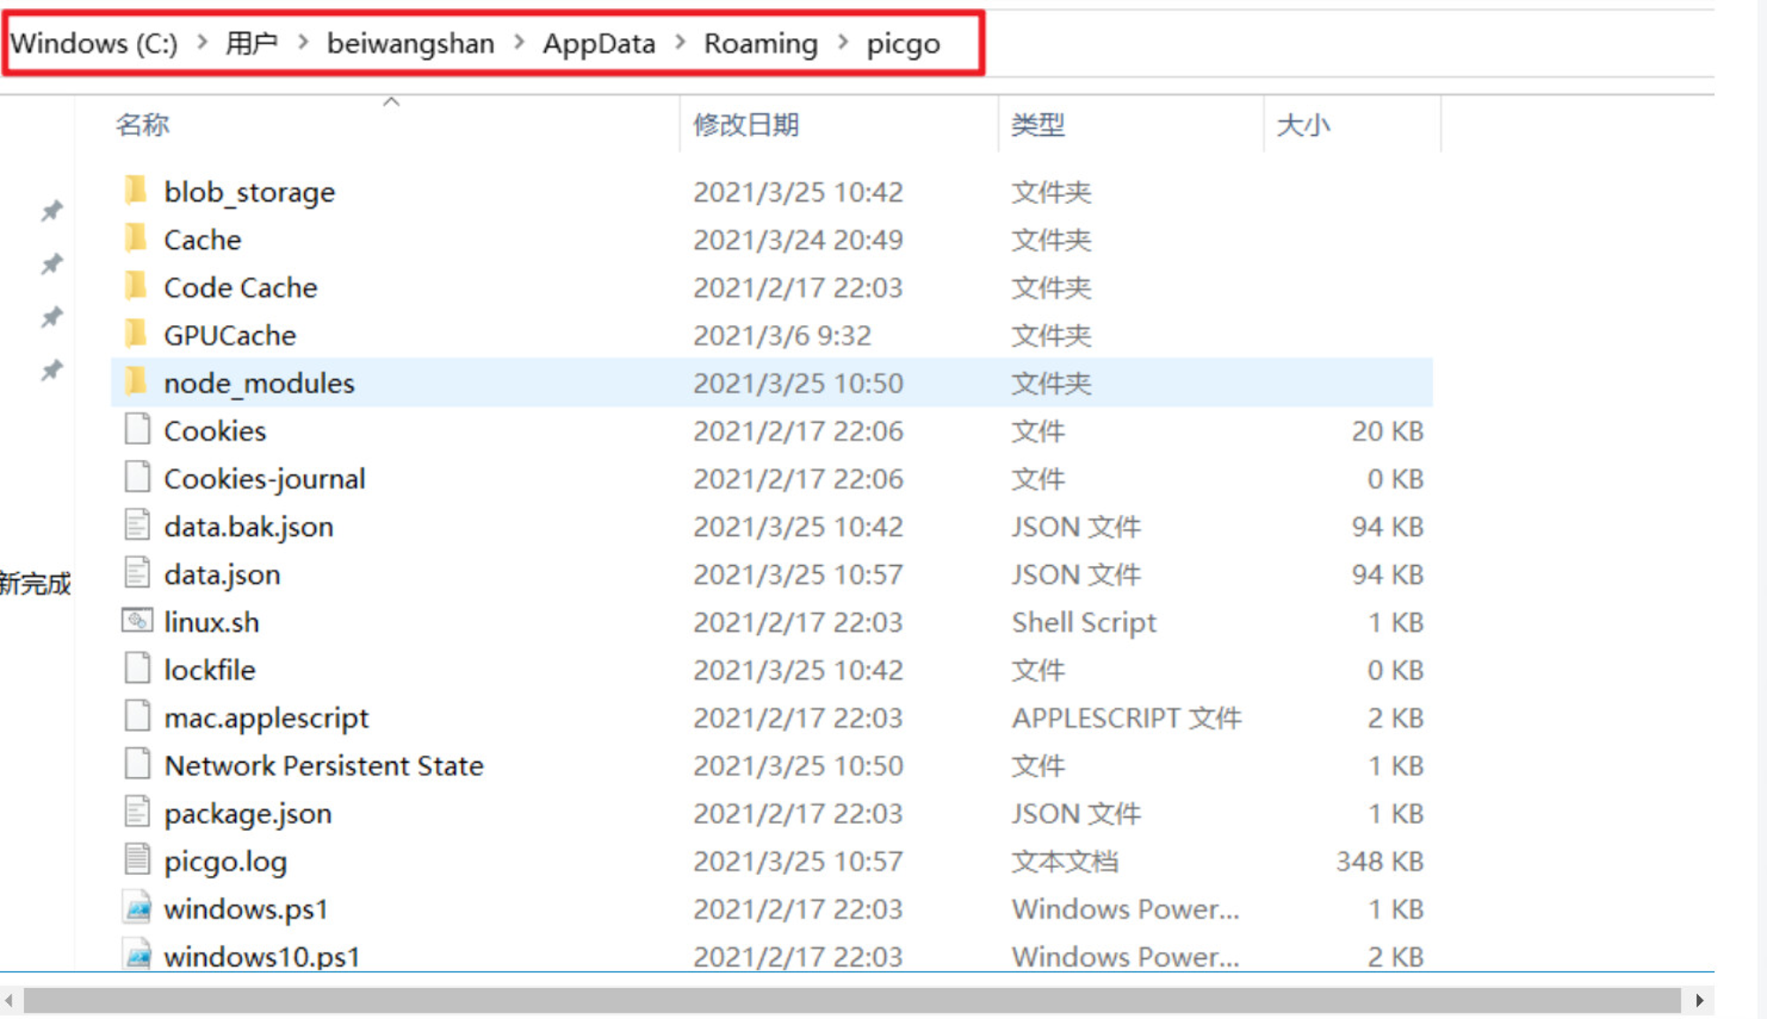Sort by the 修改日期 column header
Image resolution: width=1767 pixels, height=1019 pixels.
[x=746, y=125]
